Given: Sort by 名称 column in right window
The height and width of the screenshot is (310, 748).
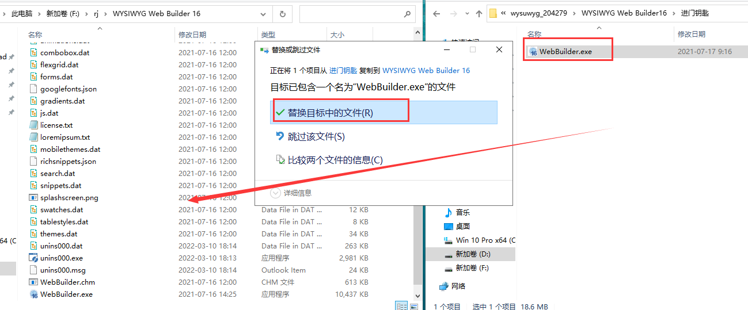Looking at the screenshot, I should [534, 35].
